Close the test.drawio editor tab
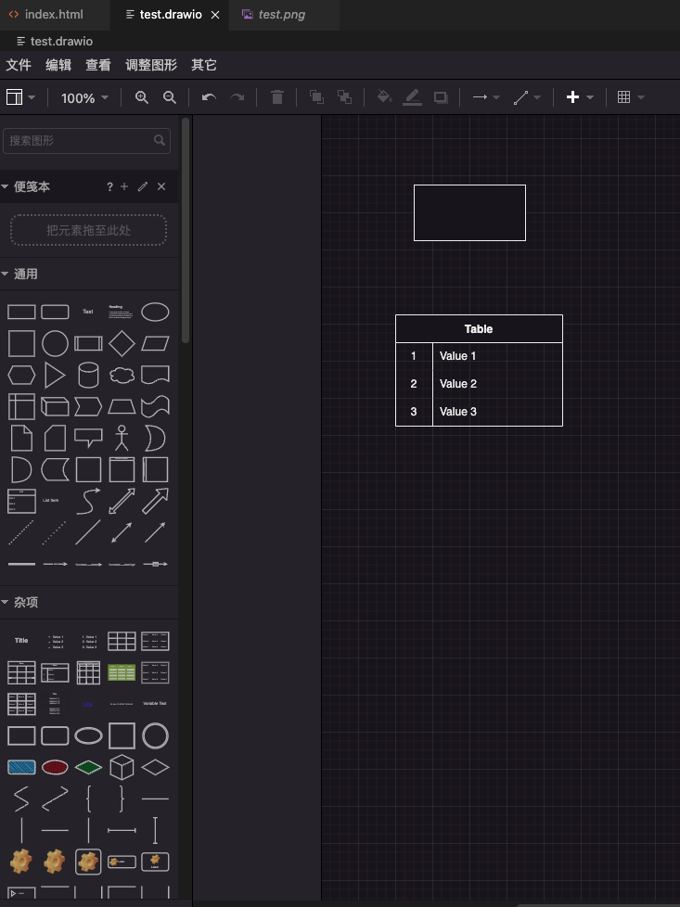The image size is (680, 907). coord(215,15)
